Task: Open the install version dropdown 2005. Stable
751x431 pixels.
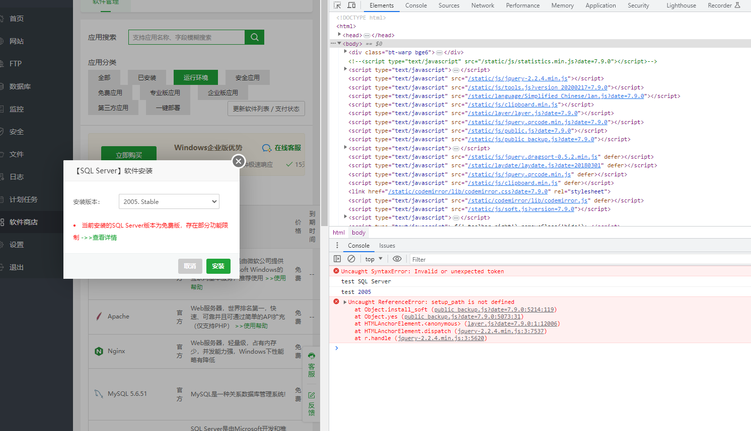Action: point(169,201)
